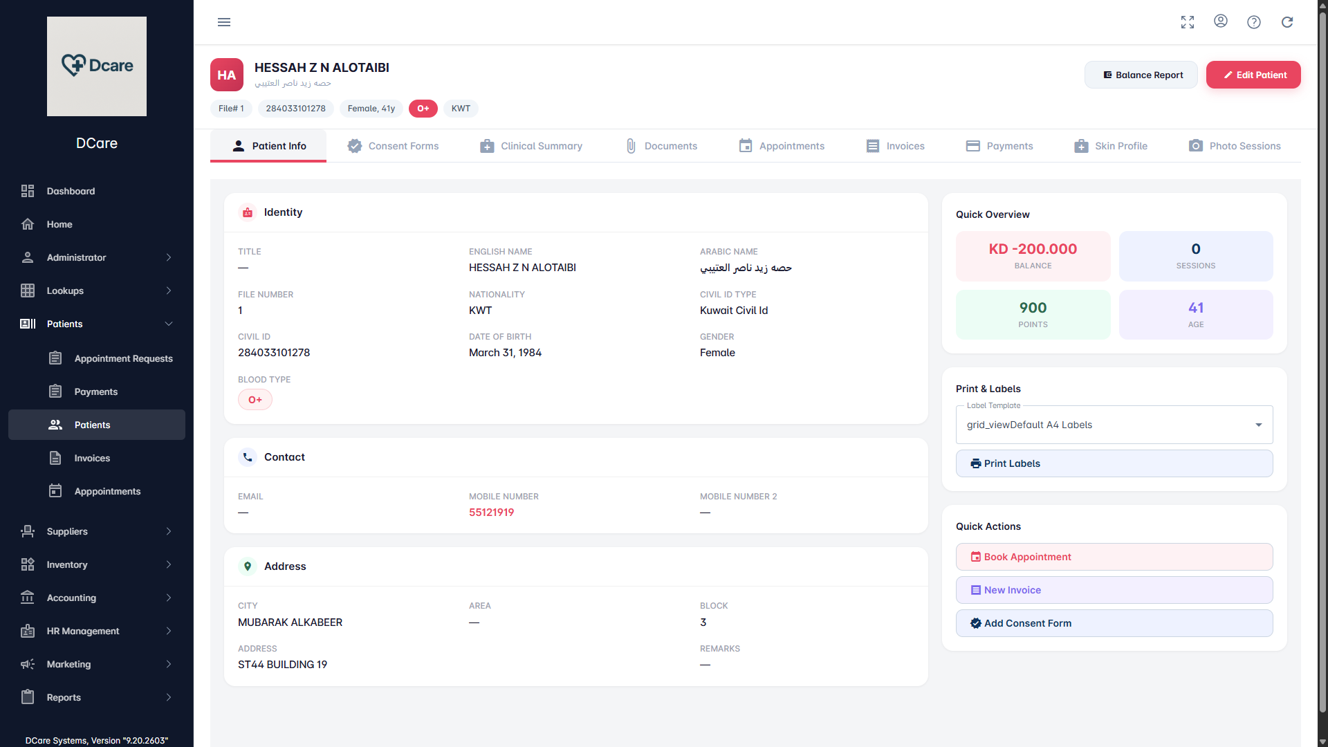Click the HA patient avatar
The height and width of the screenshot is (747, 1328).
coord(227,75)
